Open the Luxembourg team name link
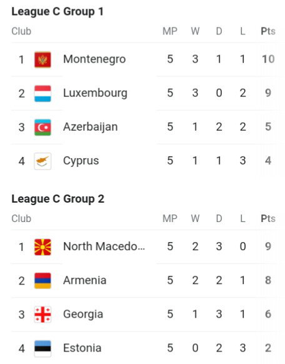The height and width of the screenshot is (364, 285). [95, 93]
